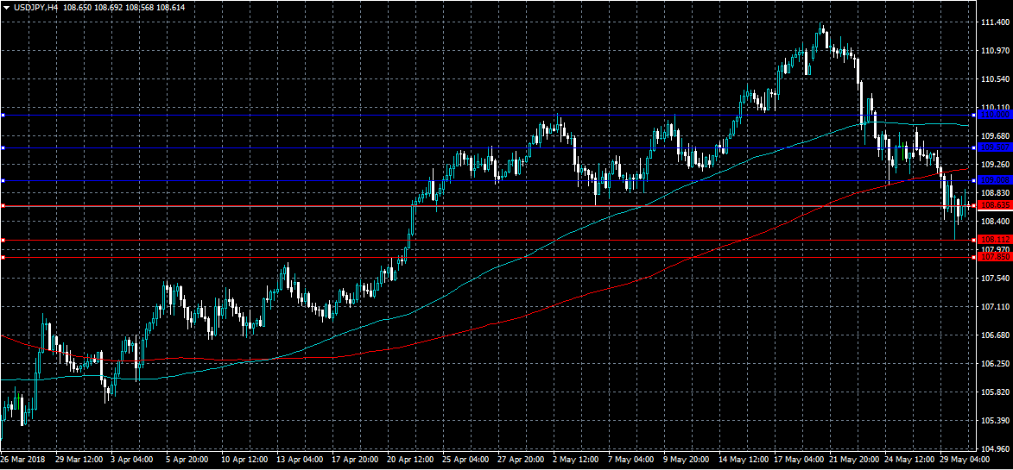
Task: Click the 111.400 price scale value
Action: 995,22
